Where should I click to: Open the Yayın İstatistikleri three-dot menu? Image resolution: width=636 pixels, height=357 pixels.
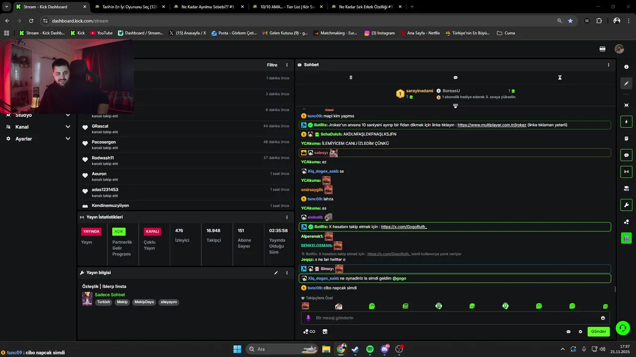287,217
